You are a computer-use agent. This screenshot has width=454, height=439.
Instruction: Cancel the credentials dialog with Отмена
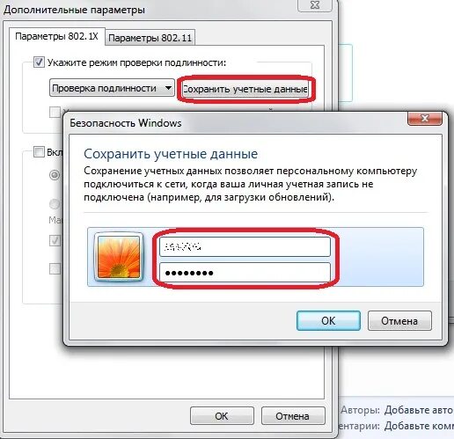399,320
